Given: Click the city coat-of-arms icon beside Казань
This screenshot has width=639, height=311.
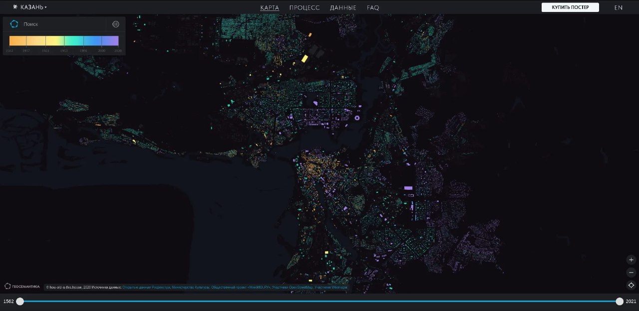Looking at the screenshot, I should point(15,7).
